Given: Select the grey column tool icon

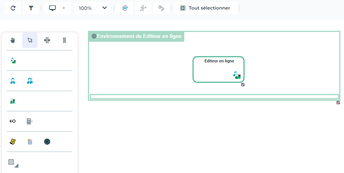Looking at the screenshot, I should point(64,40).
